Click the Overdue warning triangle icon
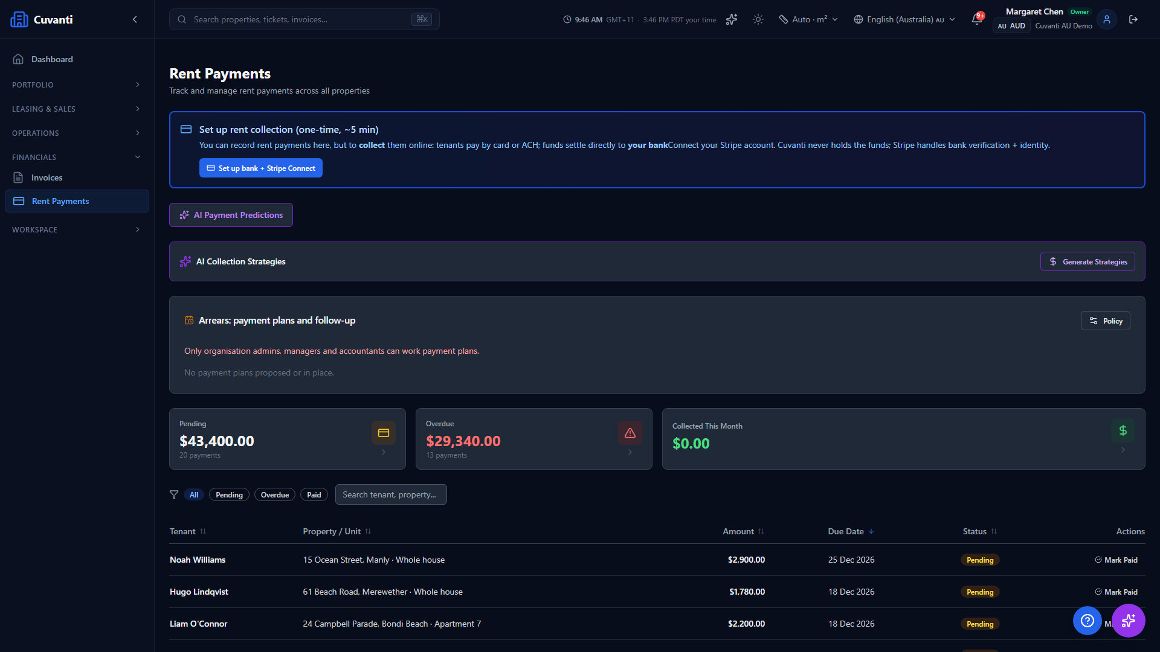This screenshot has width=1160, height=652. pyautogui.click(x=630, y=433)
